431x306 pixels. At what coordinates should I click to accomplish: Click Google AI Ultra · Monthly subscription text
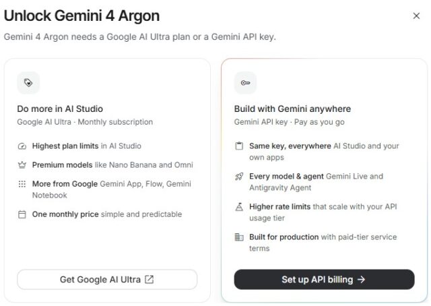[85, 122]
